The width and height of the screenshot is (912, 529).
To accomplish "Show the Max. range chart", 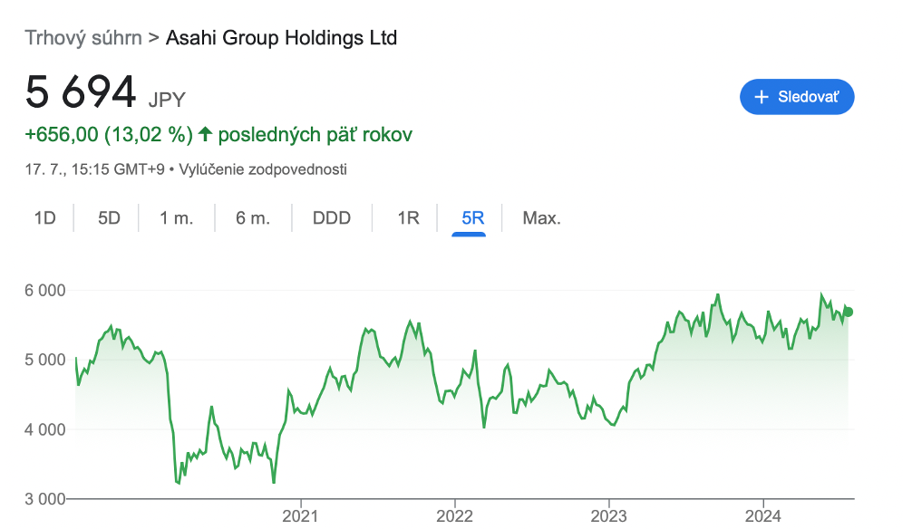I will pos(541,218).
